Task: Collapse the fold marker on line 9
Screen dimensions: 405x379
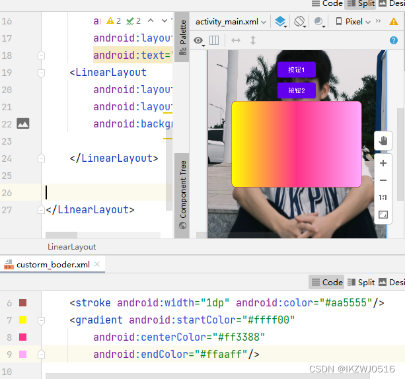Action: pyautogui.click(x=42, y=355)
